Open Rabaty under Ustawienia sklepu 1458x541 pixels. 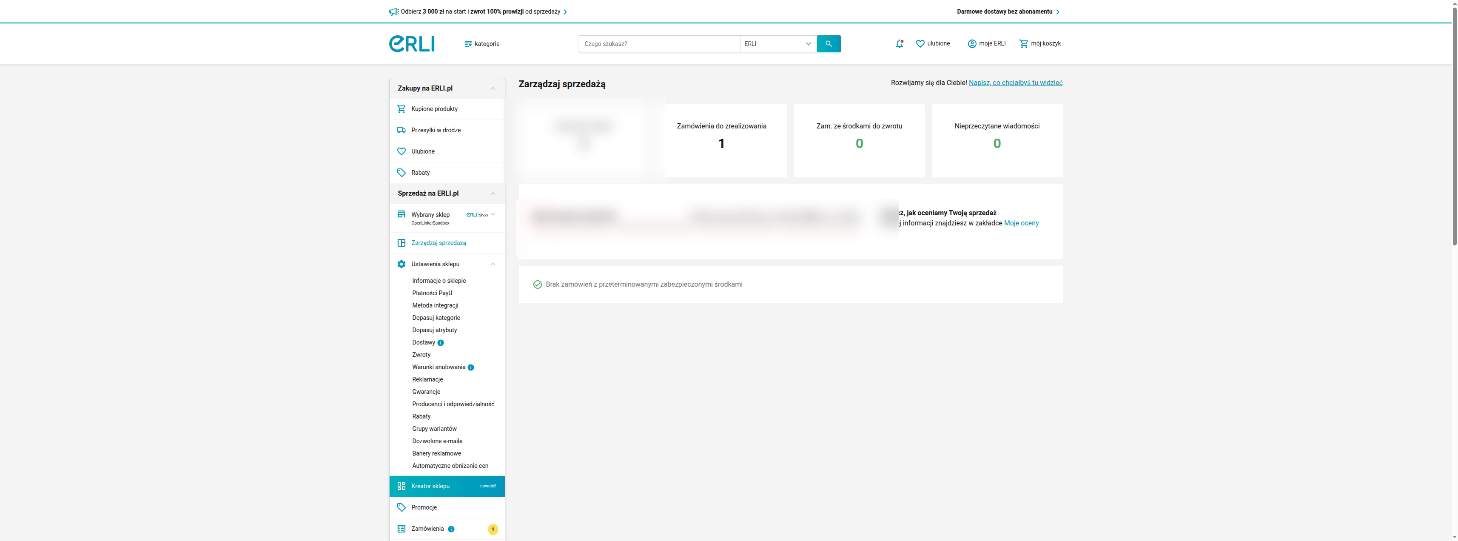coord(421,416)
